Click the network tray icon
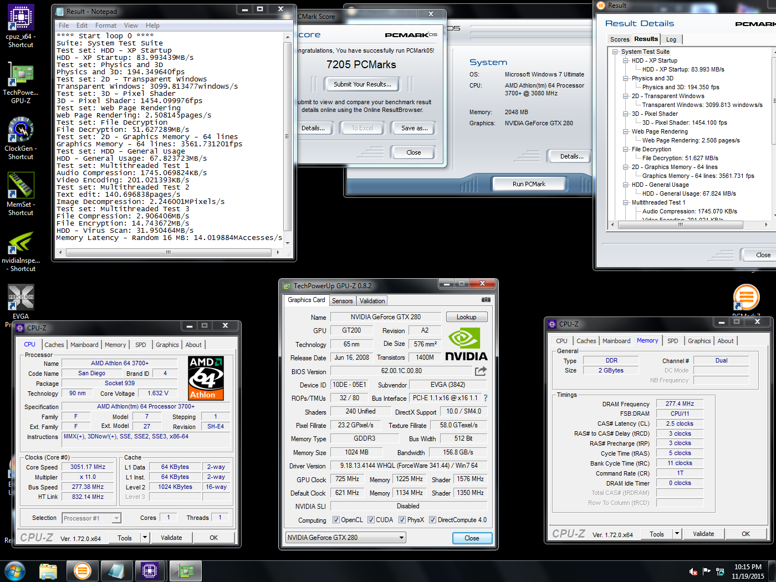 tap(719, 571)
